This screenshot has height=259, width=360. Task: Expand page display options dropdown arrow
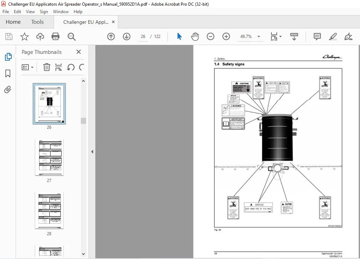280,37
